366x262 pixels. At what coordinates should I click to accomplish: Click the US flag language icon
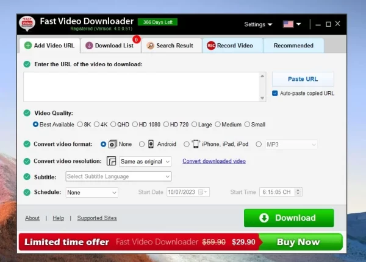(289, 24)
